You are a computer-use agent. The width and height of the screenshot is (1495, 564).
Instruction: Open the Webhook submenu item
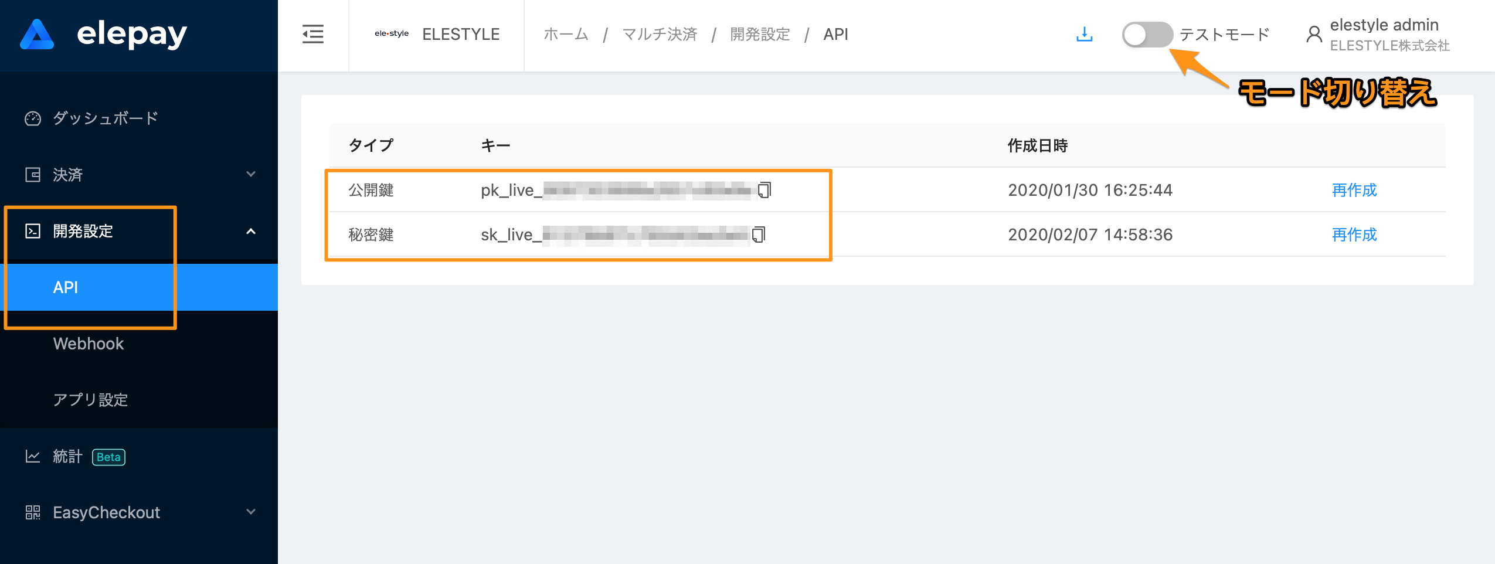click(x=89, y=344)
